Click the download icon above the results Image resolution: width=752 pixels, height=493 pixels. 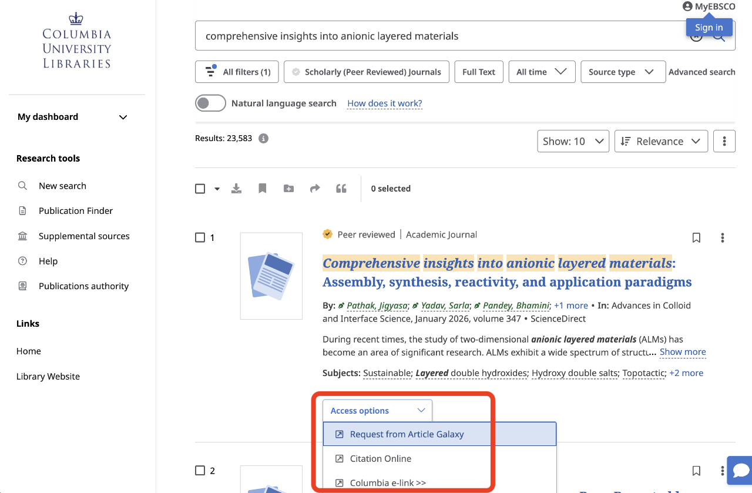[x=236, y=188]
